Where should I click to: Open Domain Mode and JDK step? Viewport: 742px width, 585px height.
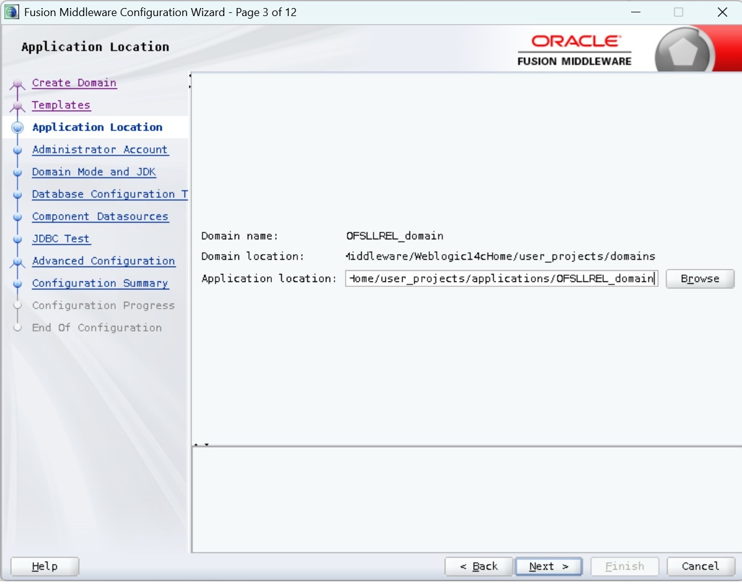[94, 171]
